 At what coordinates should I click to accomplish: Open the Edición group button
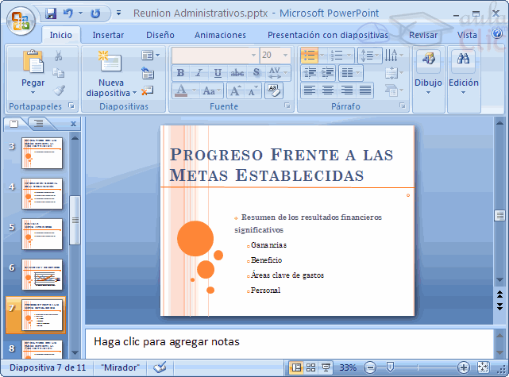click(463, 73)
